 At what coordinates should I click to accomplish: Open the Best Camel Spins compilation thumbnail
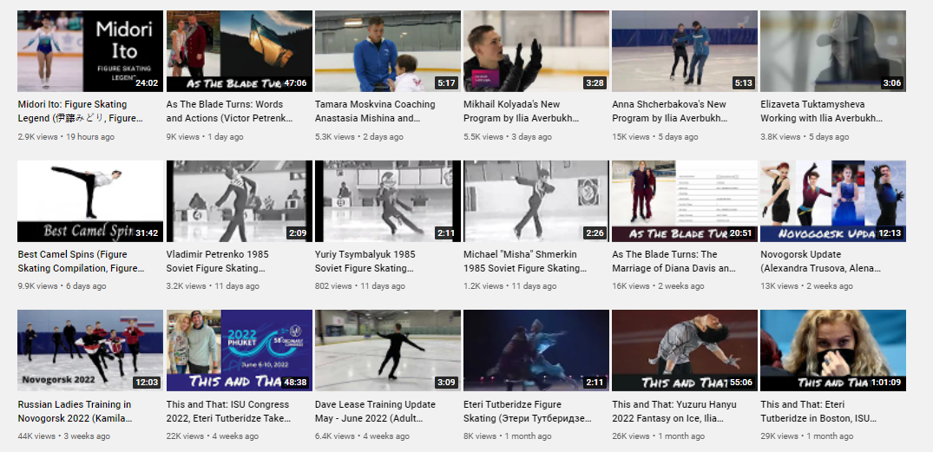click(x=90, y=200)
